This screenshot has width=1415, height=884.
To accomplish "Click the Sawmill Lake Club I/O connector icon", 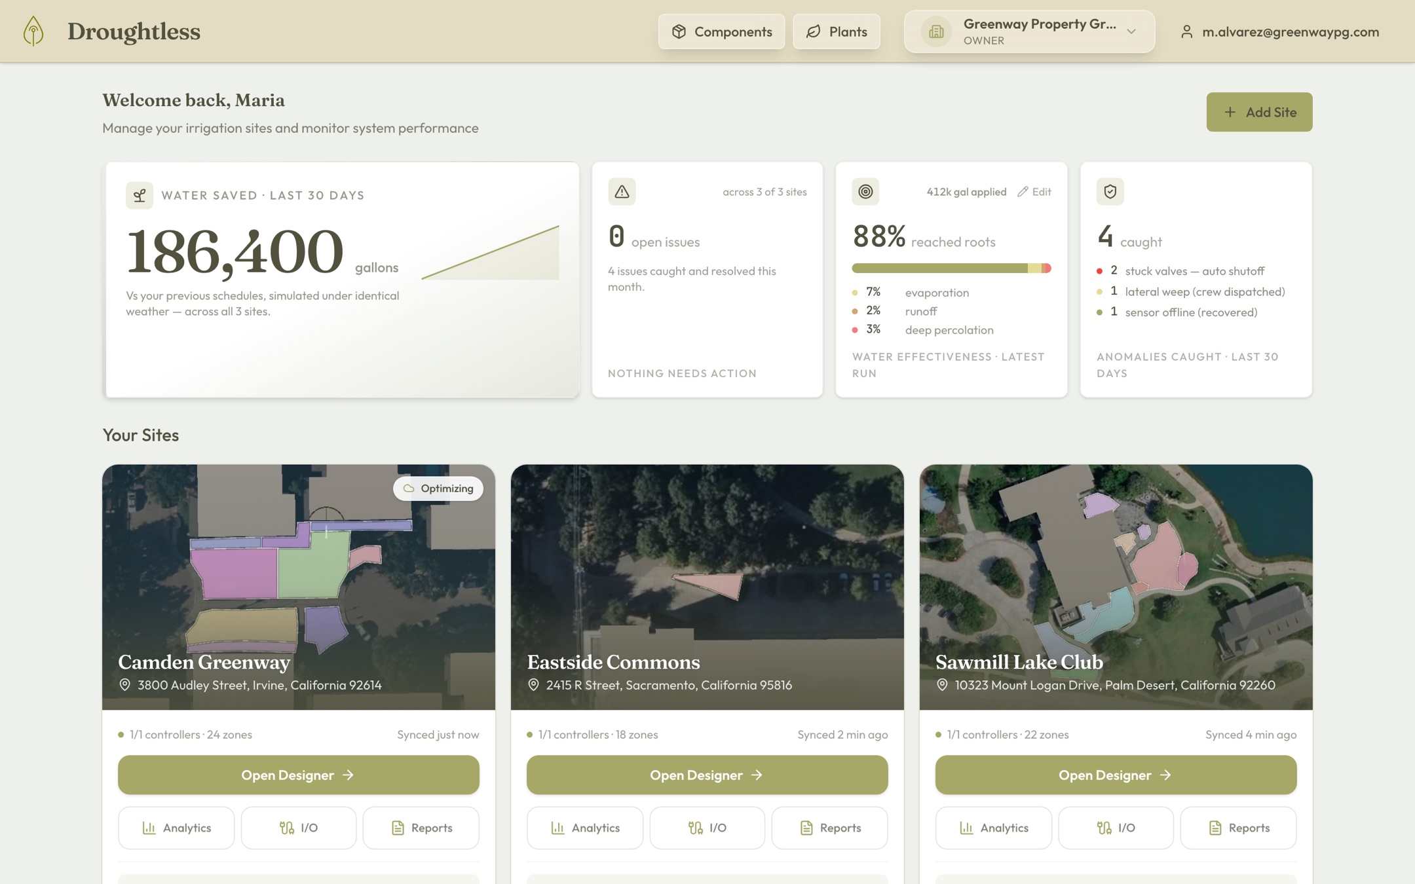I will point(1104,828).
